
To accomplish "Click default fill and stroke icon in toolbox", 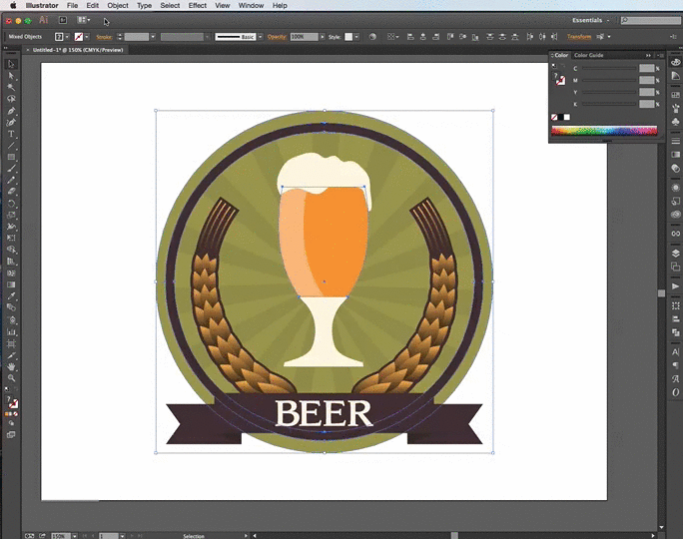I will (7, 389).
